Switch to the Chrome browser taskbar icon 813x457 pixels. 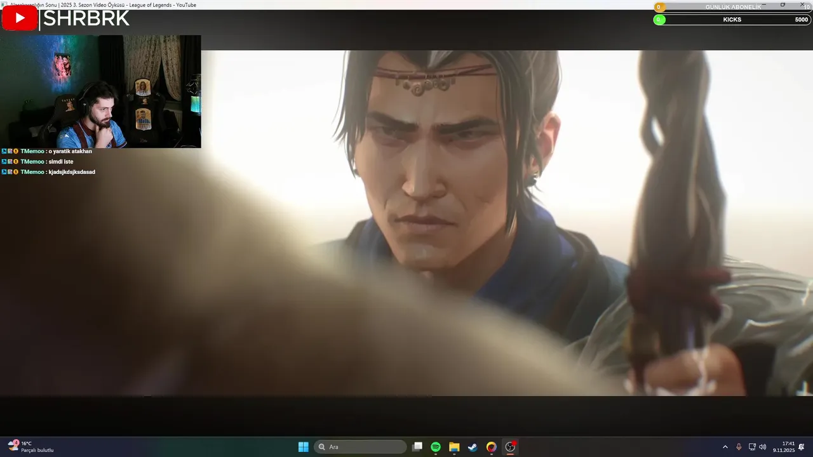coord(491,447)
